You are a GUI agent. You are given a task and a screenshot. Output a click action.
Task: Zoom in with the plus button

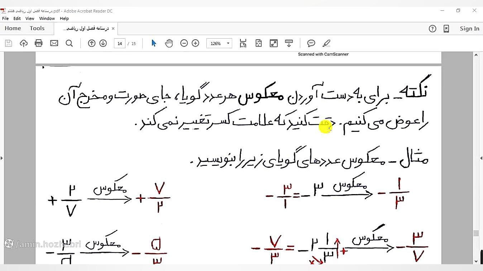coord(195,43)
